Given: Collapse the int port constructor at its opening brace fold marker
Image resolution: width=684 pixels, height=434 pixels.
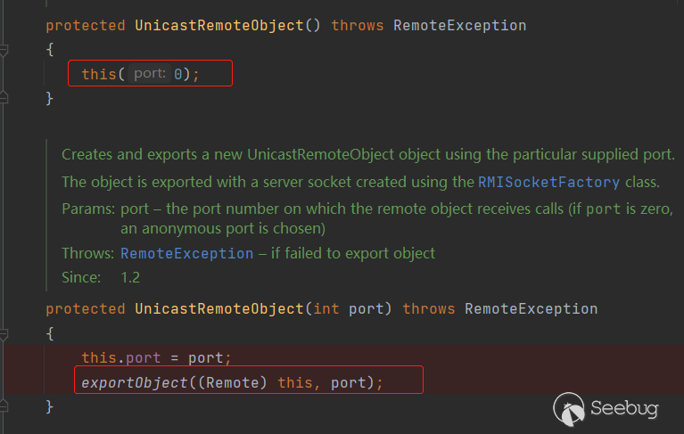Looking at the screenshot, I should click(x=4, y=334).
